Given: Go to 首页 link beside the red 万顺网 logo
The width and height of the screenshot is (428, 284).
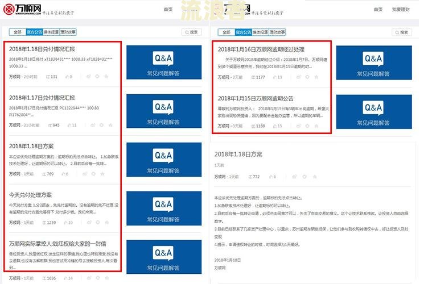Looking at the screenshot, I should (x=168, y=10).
